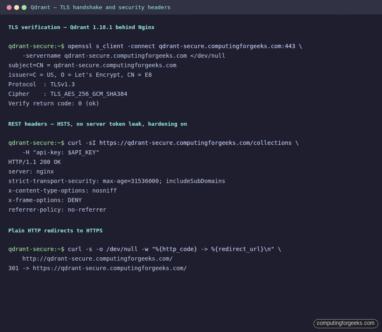Click the Cipher TLS_AES_256_GCM_SHA384 line
Viewport: 382px width, 332px height.
(x=68, y=94)
